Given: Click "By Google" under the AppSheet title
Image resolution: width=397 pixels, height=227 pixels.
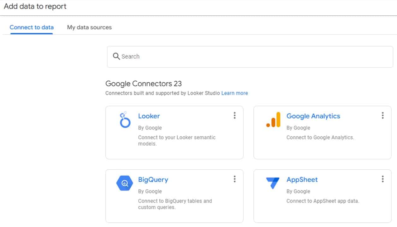Looking at the screenshot, I should pyautogui.click(x=298, y=191).
